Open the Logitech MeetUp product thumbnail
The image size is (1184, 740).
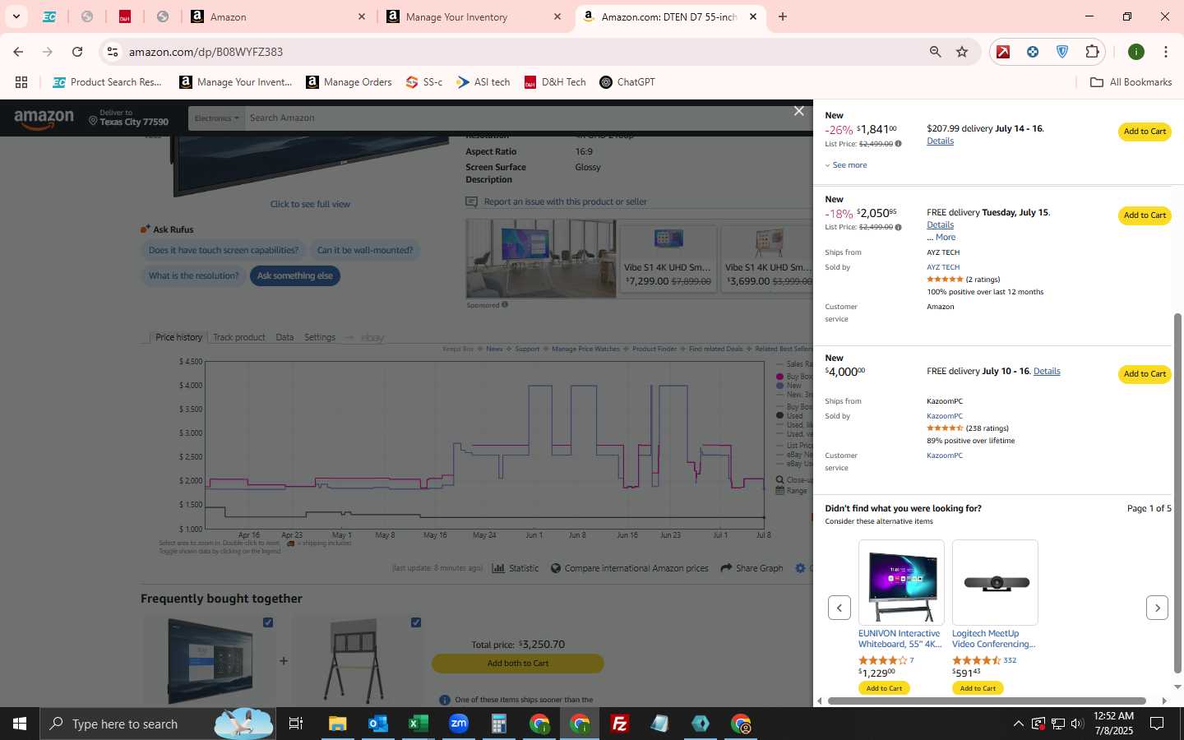pyautogui.click(x=995, y=582)
